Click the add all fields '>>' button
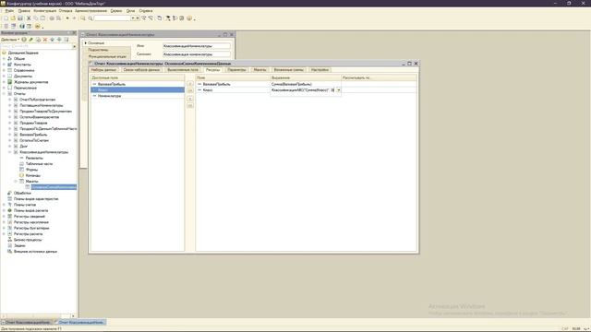The width and height of the screenshot is (591, 332). pos(190,90)
